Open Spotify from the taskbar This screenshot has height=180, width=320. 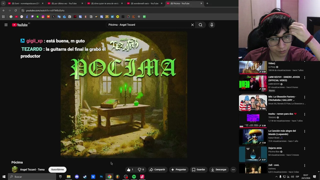[134, 177]
